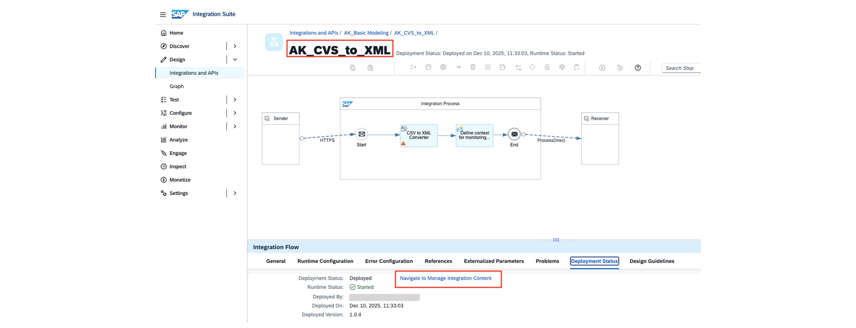856x328 pixels.
Task: Click the clipboard validator icon in toolbar
Action: (577, 67)
